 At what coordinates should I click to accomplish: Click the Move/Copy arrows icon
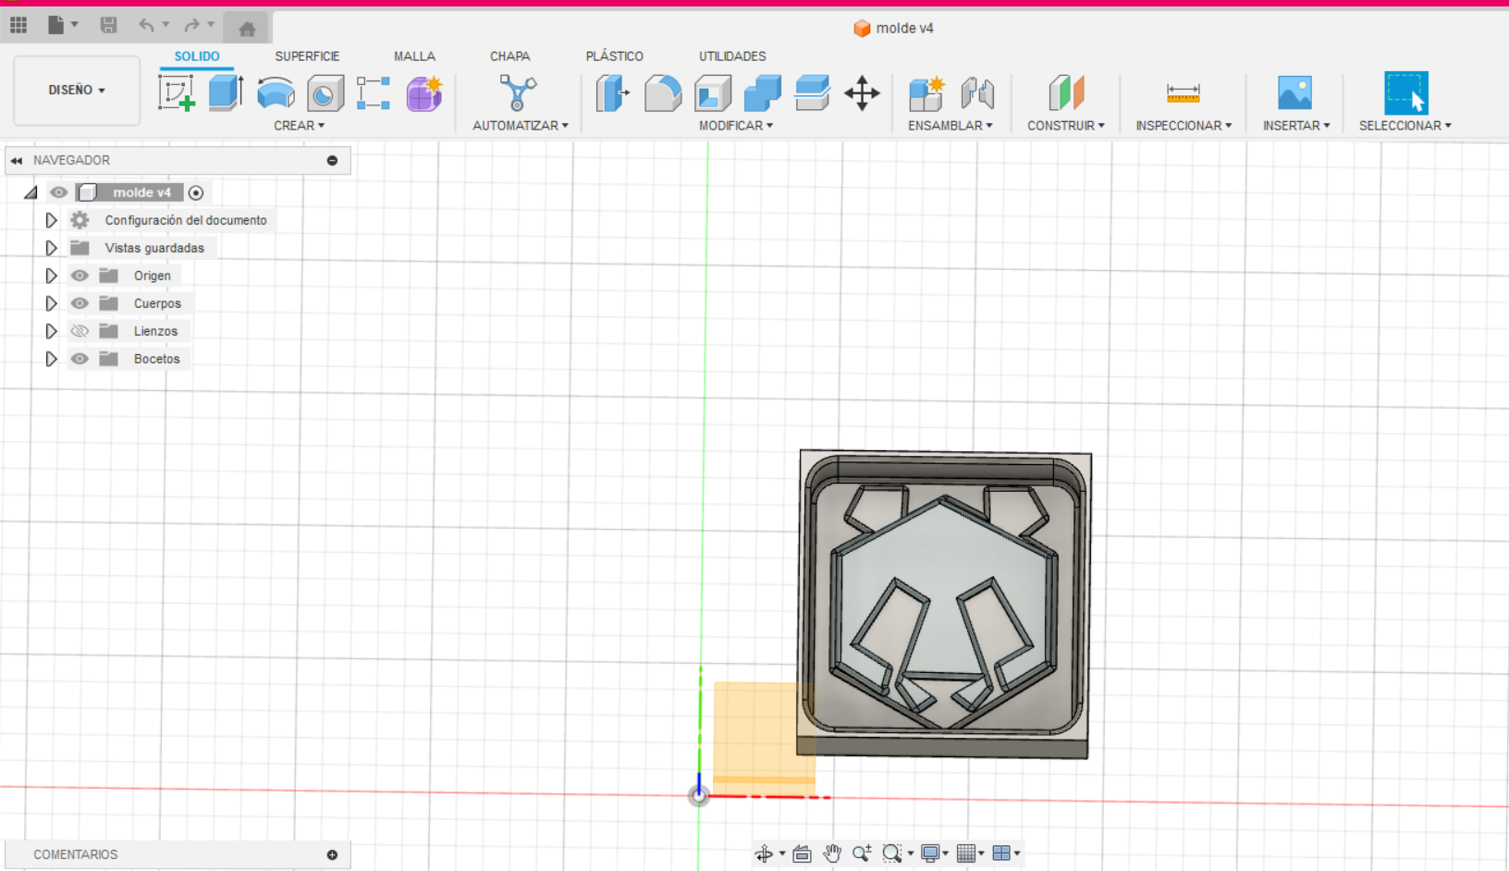862,93
